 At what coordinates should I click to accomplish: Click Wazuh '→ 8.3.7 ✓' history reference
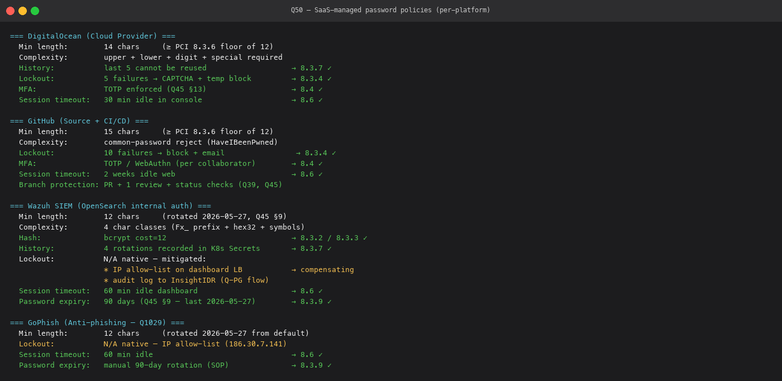pyautogui.click(x=312, y=248)
